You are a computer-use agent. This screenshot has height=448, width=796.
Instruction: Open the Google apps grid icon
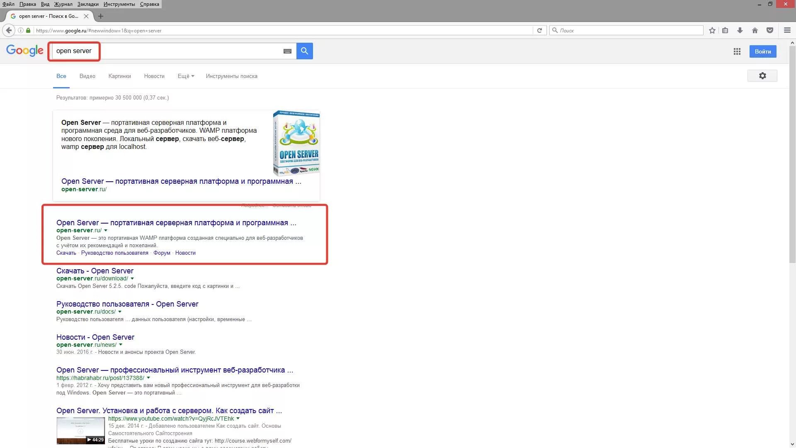(737, 51)
